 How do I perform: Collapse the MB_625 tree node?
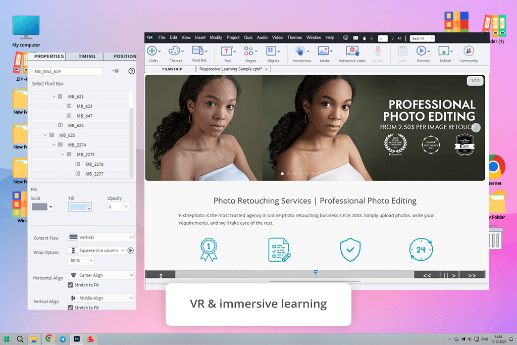click(x=45, y=135)
